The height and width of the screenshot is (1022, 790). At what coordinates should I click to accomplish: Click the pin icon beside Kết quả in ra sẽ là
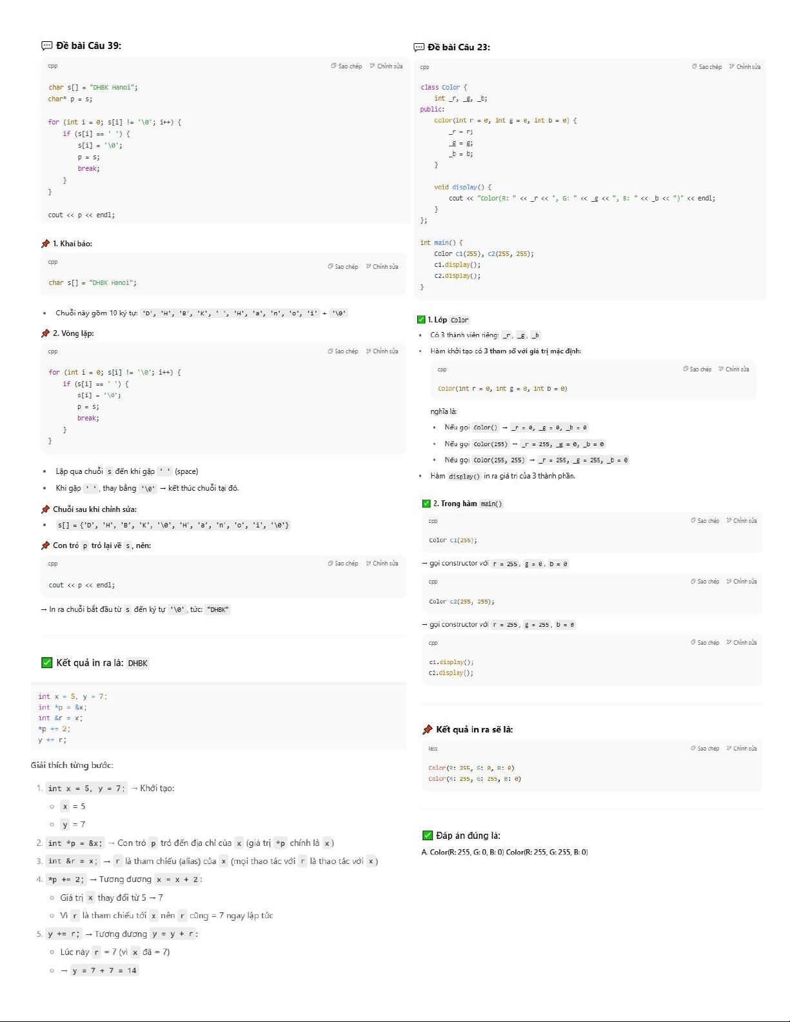[x=427, y=730]
